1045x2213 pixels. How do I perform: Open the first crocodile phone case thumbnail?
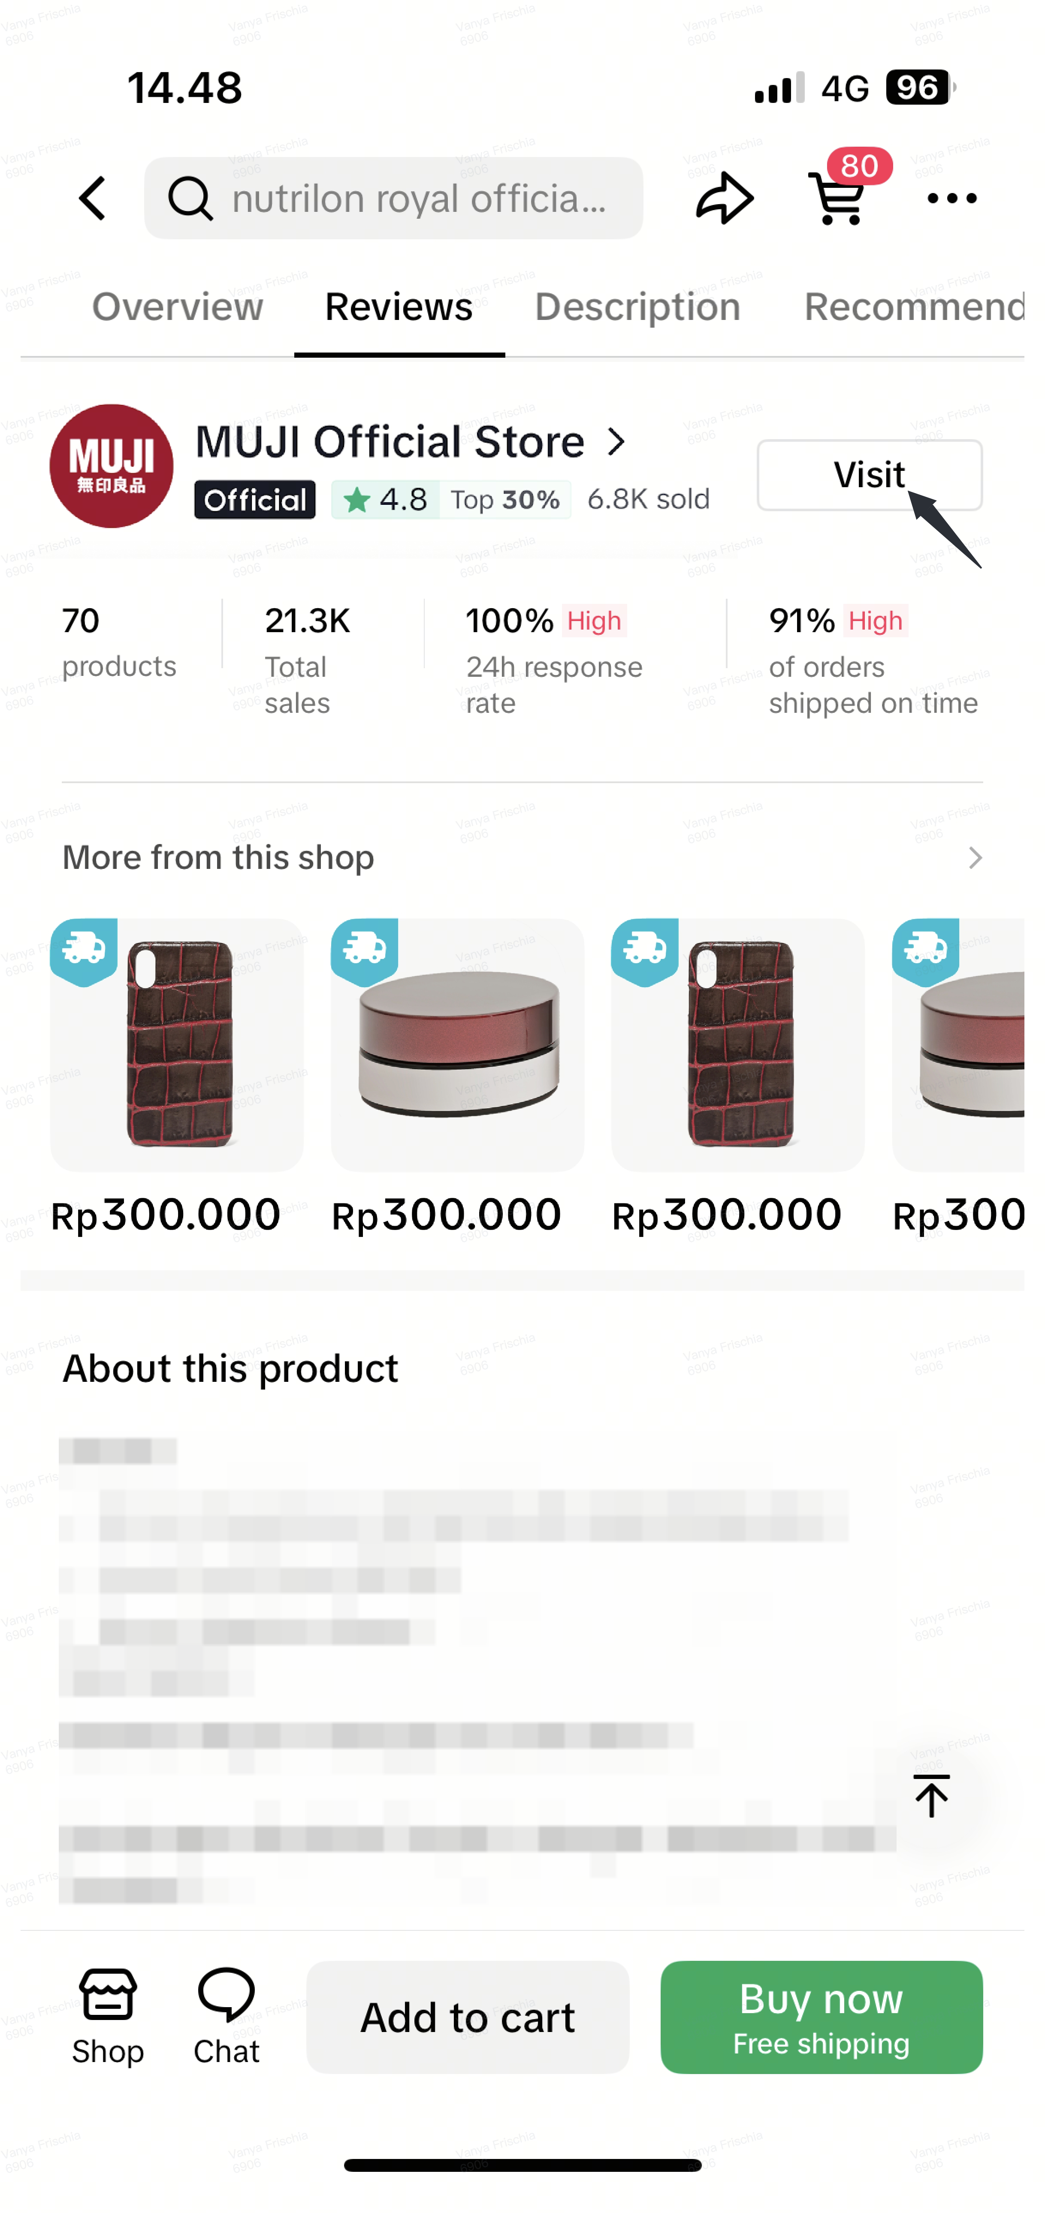[177, 1045]
